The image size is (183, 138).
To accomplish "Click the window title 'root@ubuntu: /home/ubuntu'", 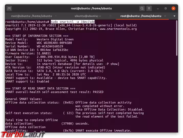I will [x=91, y=8].
